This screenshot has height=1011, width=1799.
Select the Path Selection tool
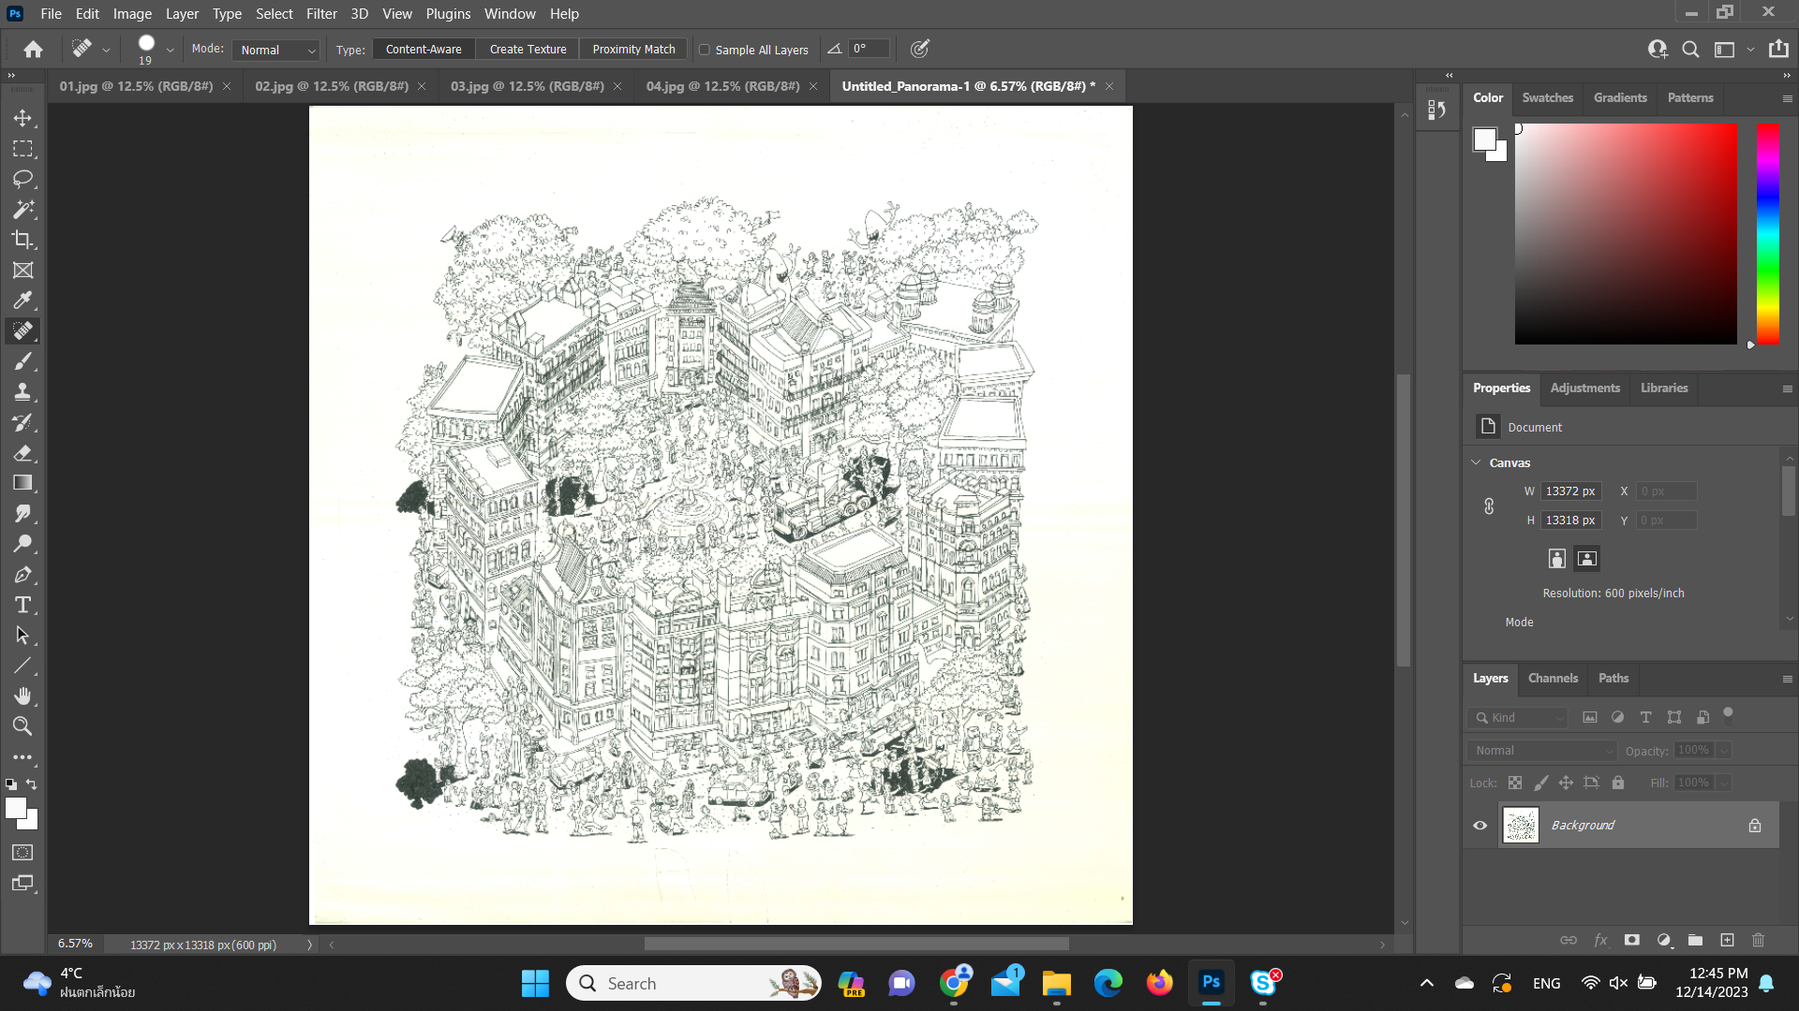click(x=22, y=635)
